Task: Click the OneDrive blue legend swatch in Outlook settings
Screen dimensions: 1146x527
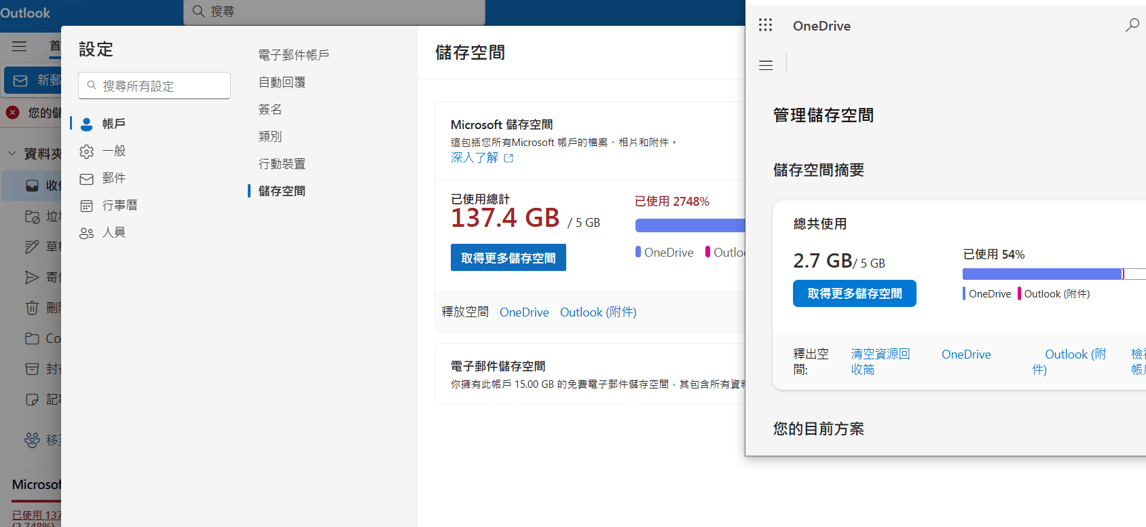Action: (x=638, y=252)
